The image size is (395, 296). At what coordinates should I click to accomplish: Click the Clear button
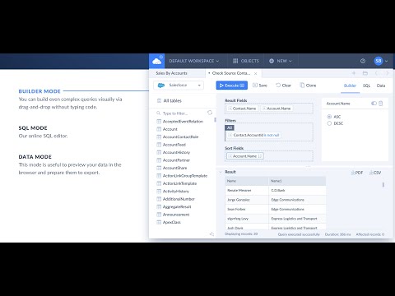pyautogui.click(x=283, y=86)
